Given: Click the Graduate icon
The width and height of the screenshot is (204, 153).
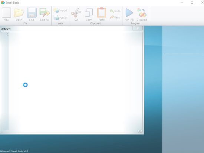Looking at the screenshot, I should click(142, 14).
